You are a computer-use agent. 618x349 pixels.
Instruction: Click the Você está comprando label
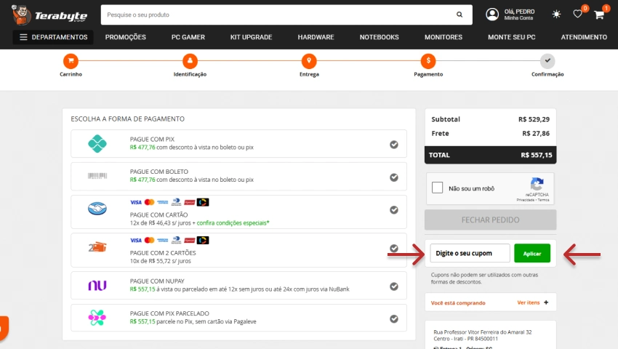pos(458,303)
